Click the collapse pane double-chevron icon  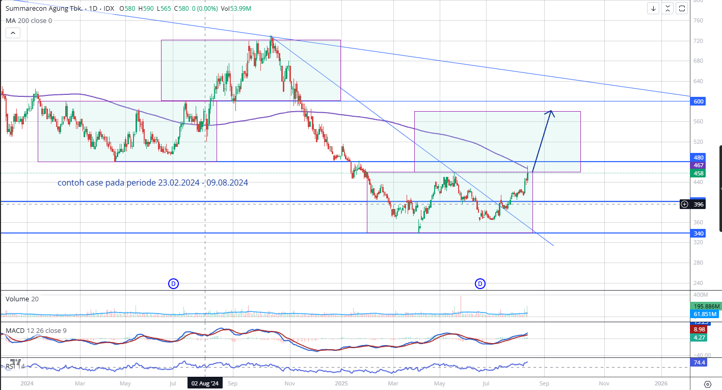click(x=667, y=8)
